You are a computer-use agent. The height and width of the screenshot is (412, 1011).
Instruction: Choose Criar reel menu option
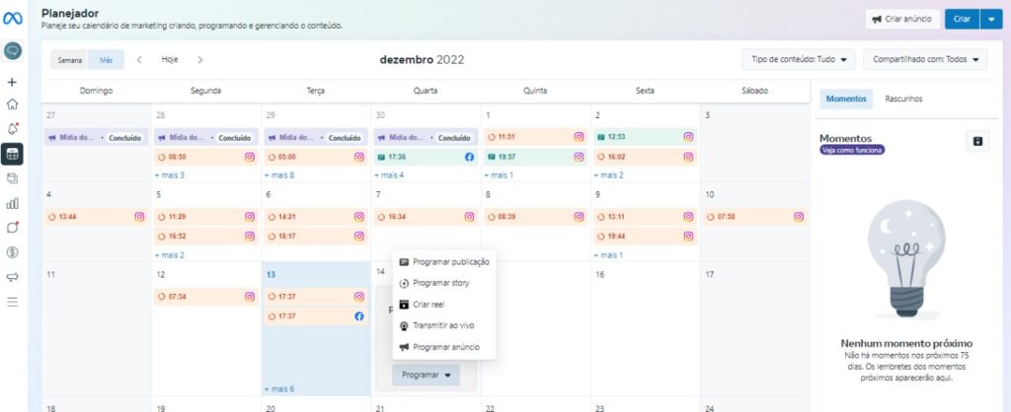[x=428, y=305]
